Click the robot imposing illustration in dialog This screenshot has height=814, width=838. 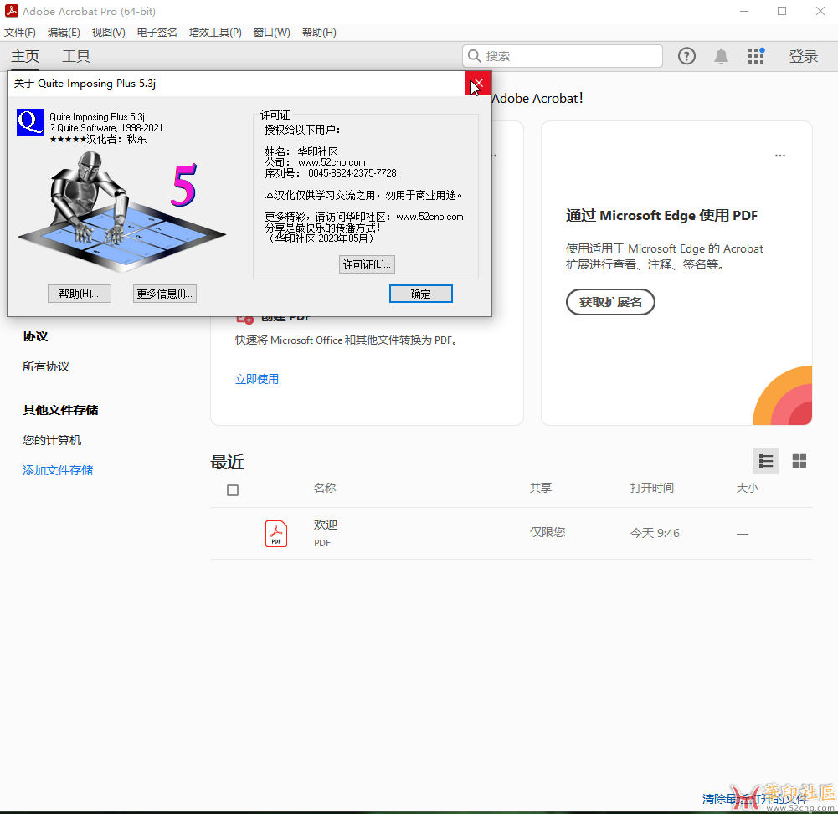[x=122, y=210]
